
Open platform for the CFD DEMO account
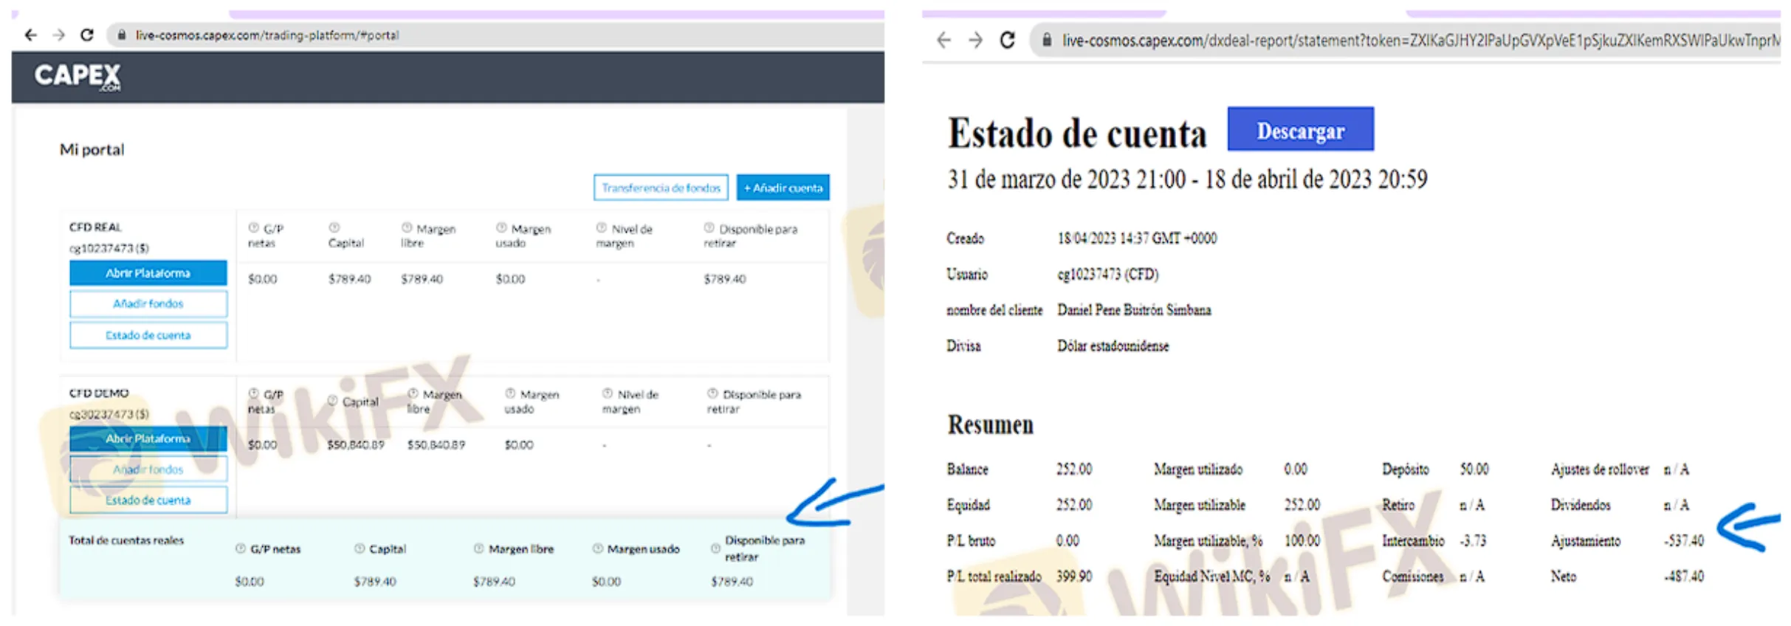click(x=148, y=438)
